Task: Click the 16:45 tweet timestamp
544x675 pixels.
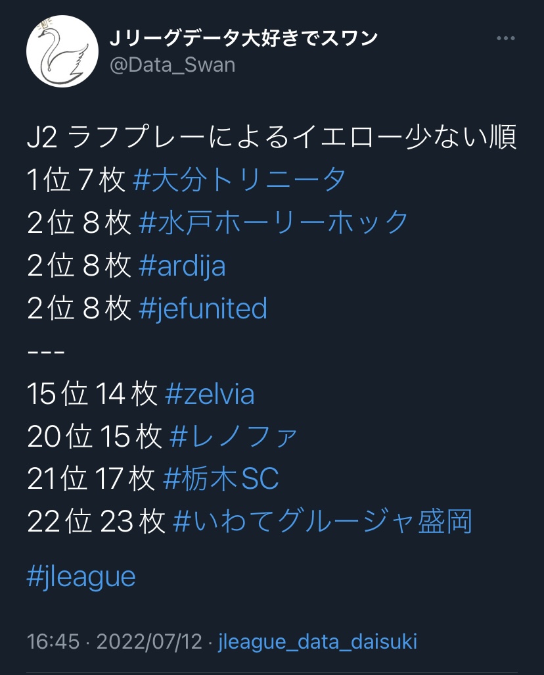Action: 53,641
